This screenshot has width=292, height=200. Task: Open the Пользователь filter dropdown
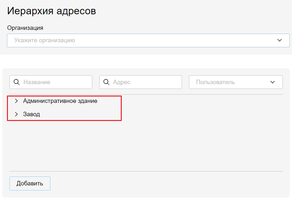[x=231, y=82]
